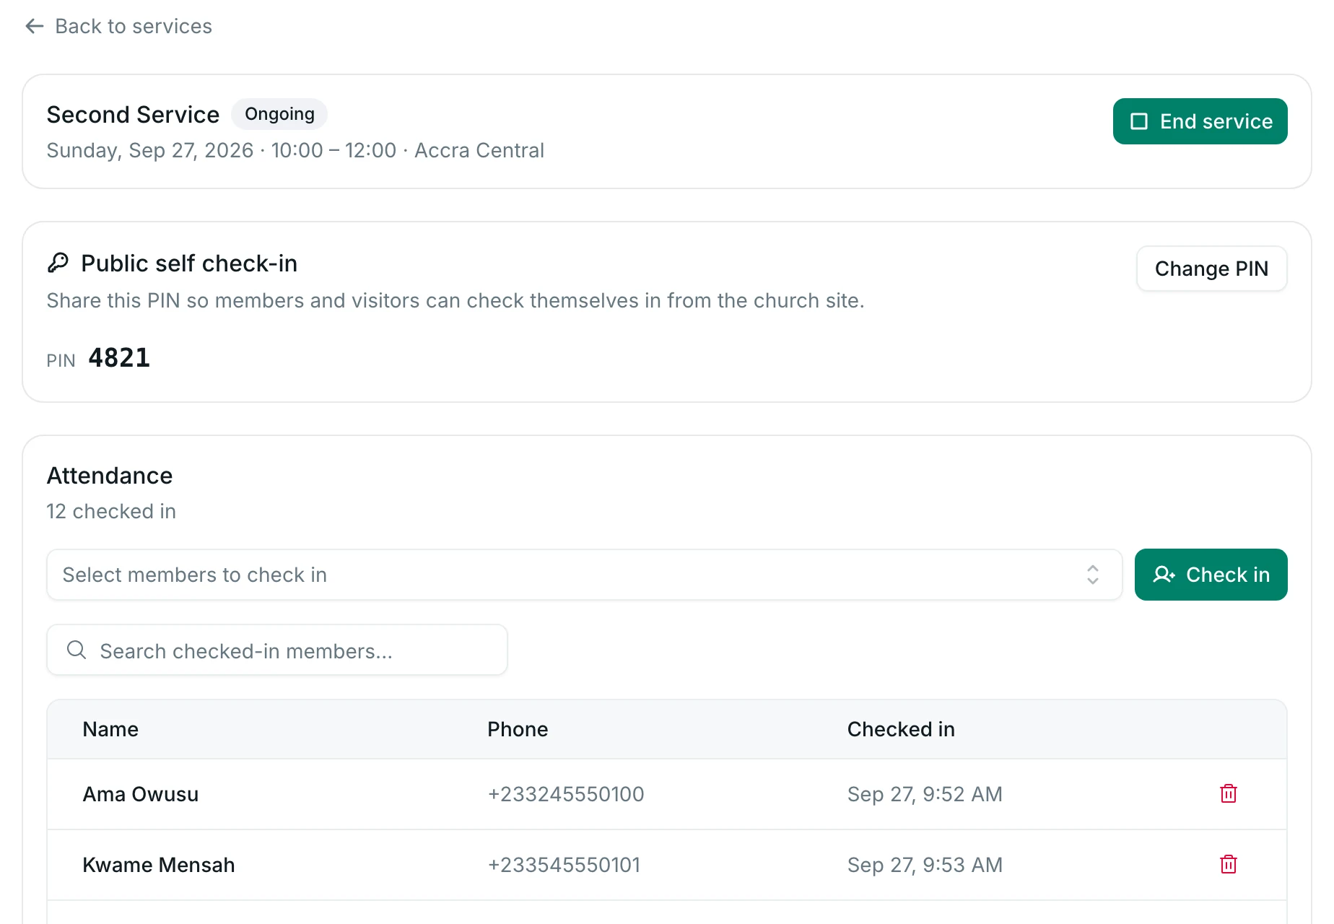Click the Attendance section heading
1334x924 pixels.
point(110,476)
